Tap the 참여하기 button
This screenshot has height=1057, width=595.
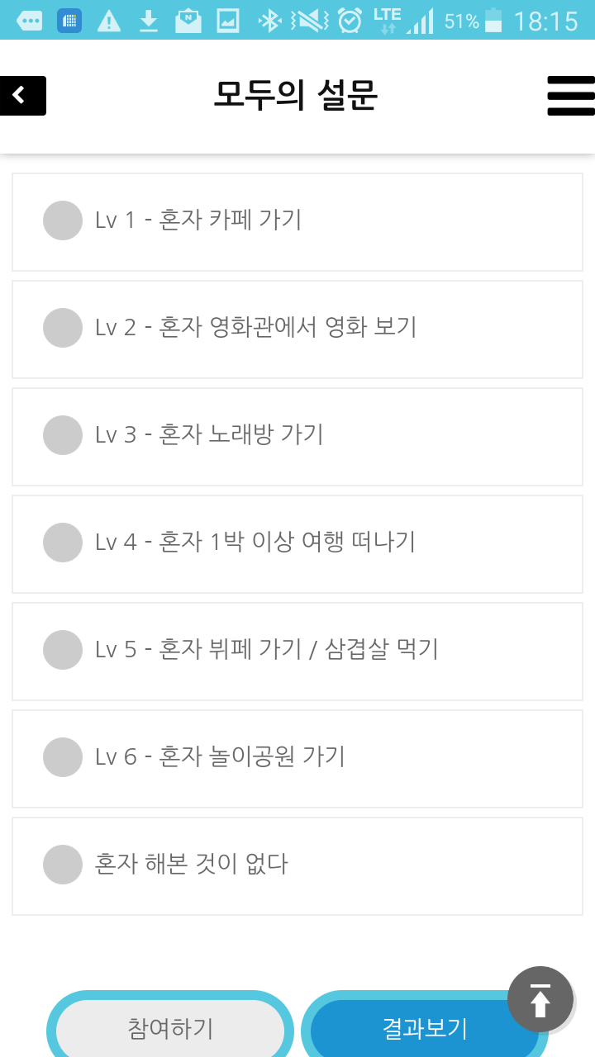[170, 1027]
